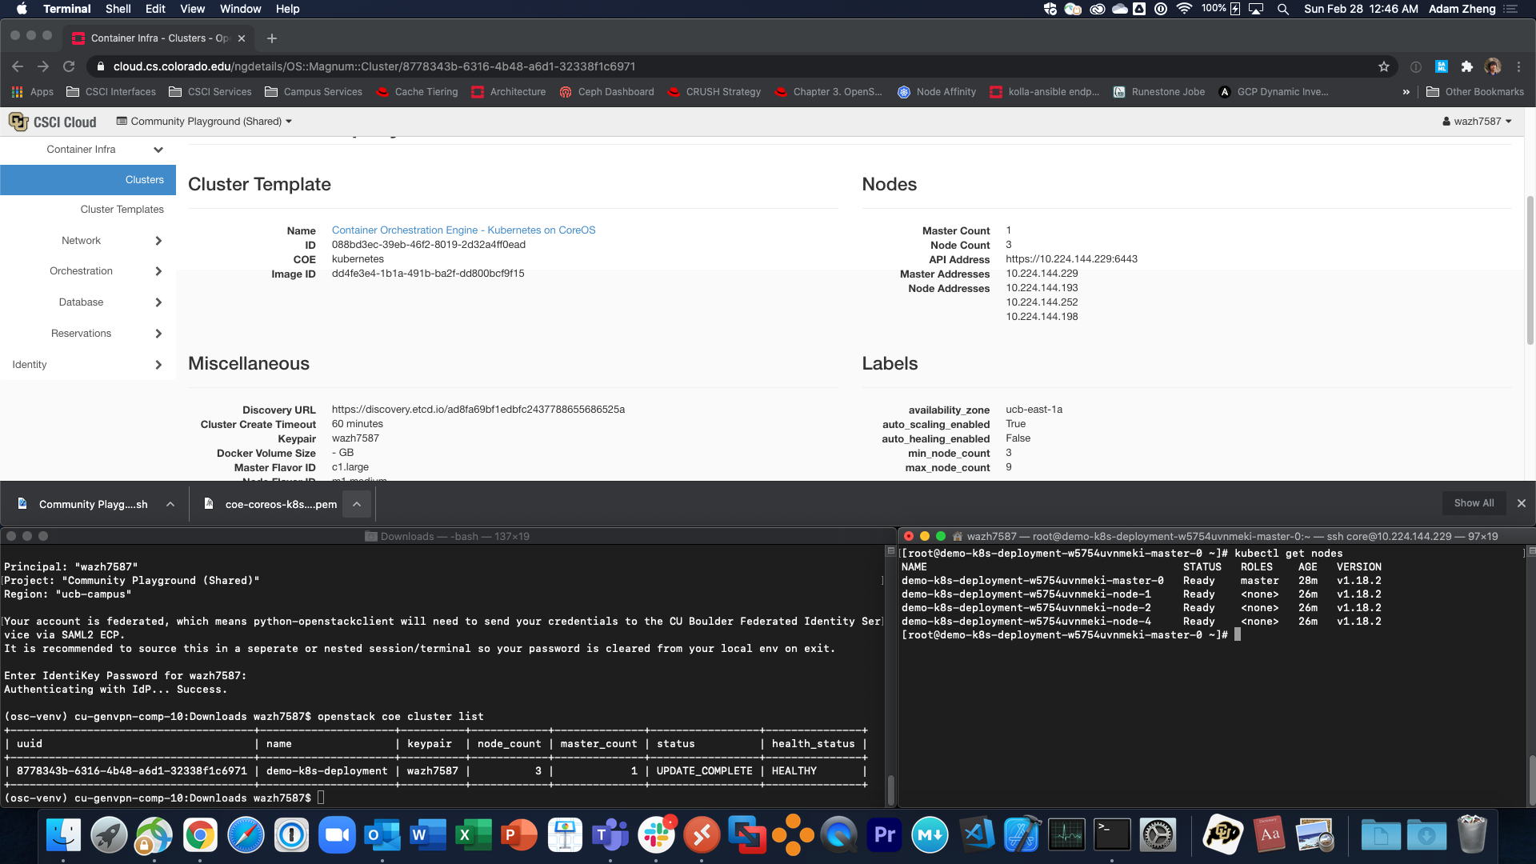Viewport: 1536px width, 864px height.
Task: Open the CSCI Interfaces bookmark folder
Action: click(111, 92)
